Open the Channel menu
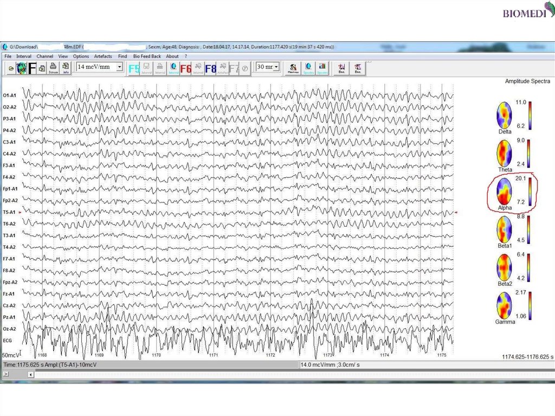Image resolution: width=555 pixels, height=416 pixels. coord(45,56)
